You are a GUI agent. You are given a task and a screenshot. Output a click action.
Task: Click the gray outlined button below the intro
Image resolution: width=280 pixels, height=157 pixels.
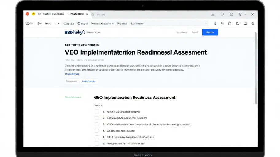click(72, 81)
